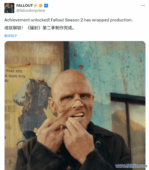Open the attached media of the bald ghoul
Viewport: 149px width, 170px height.
[x=75, y=105]
